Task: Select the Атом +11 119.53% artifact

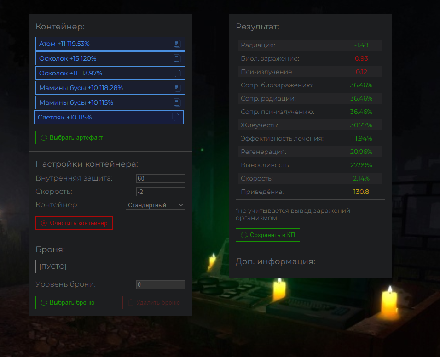Action: pos(110,44)
